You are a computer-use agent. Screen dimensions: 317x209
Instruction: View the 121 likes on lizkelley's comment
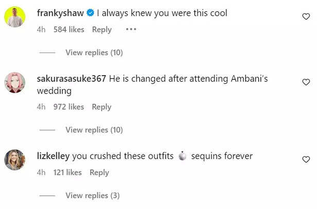67,172
